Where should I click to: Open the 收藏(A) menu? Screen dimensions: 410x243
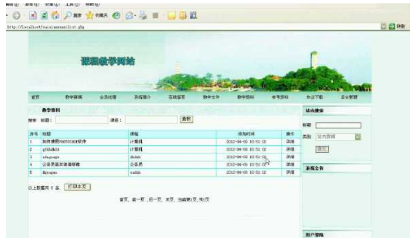pos(52,4)
